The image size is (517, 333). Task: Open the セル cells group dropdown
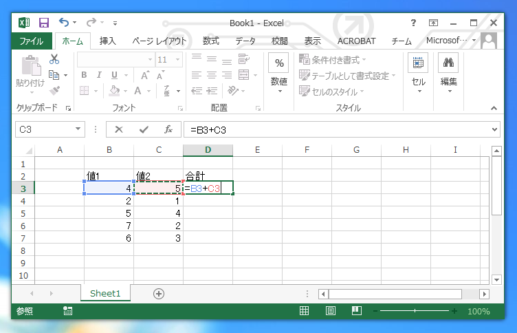coord(418,73)
